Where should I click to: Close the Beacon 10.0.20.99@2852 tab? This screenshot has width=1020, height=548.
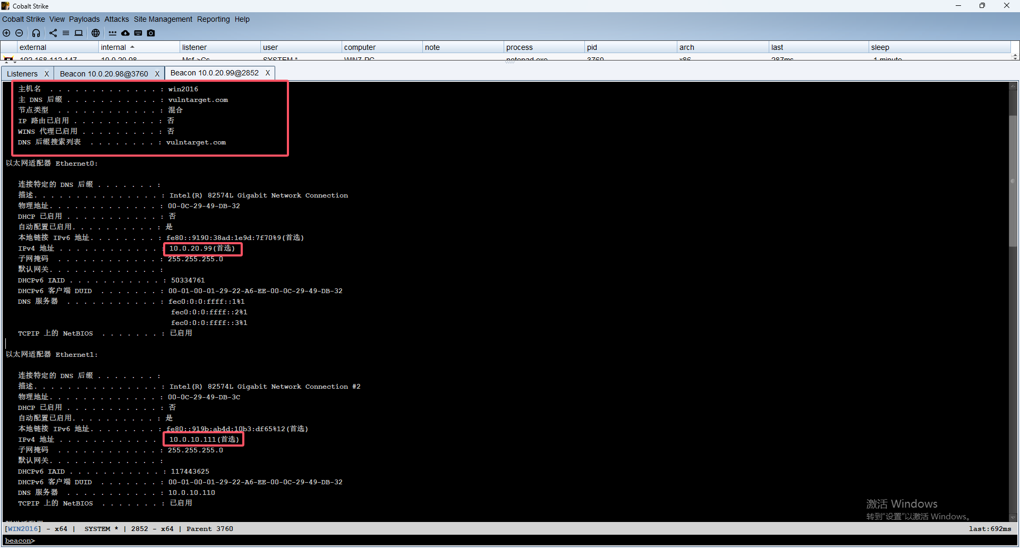click(x=268, y=73)
